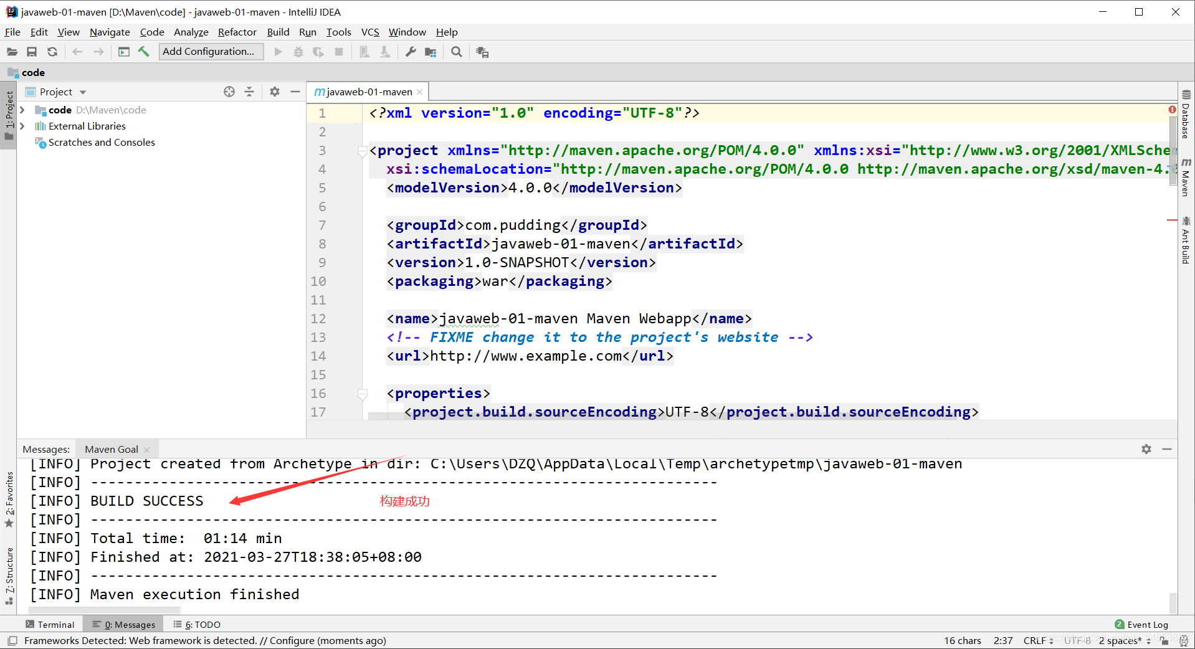Hide the Project panel with minus icon
The image size is (1195, 649).
295,92
